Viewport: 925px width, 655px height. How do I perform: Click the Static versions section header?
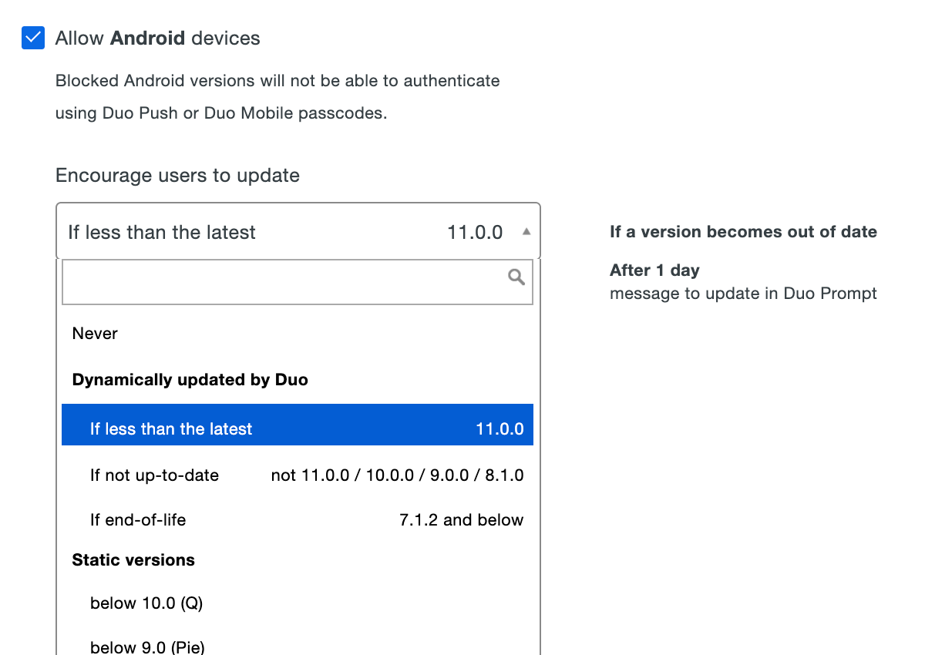[133, 559]
